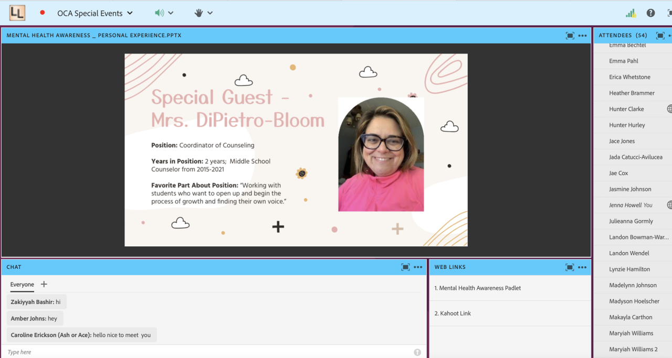Toggle the speaker audio icon
The width and height of the screenshot is (672, 358).
point(159,13)
